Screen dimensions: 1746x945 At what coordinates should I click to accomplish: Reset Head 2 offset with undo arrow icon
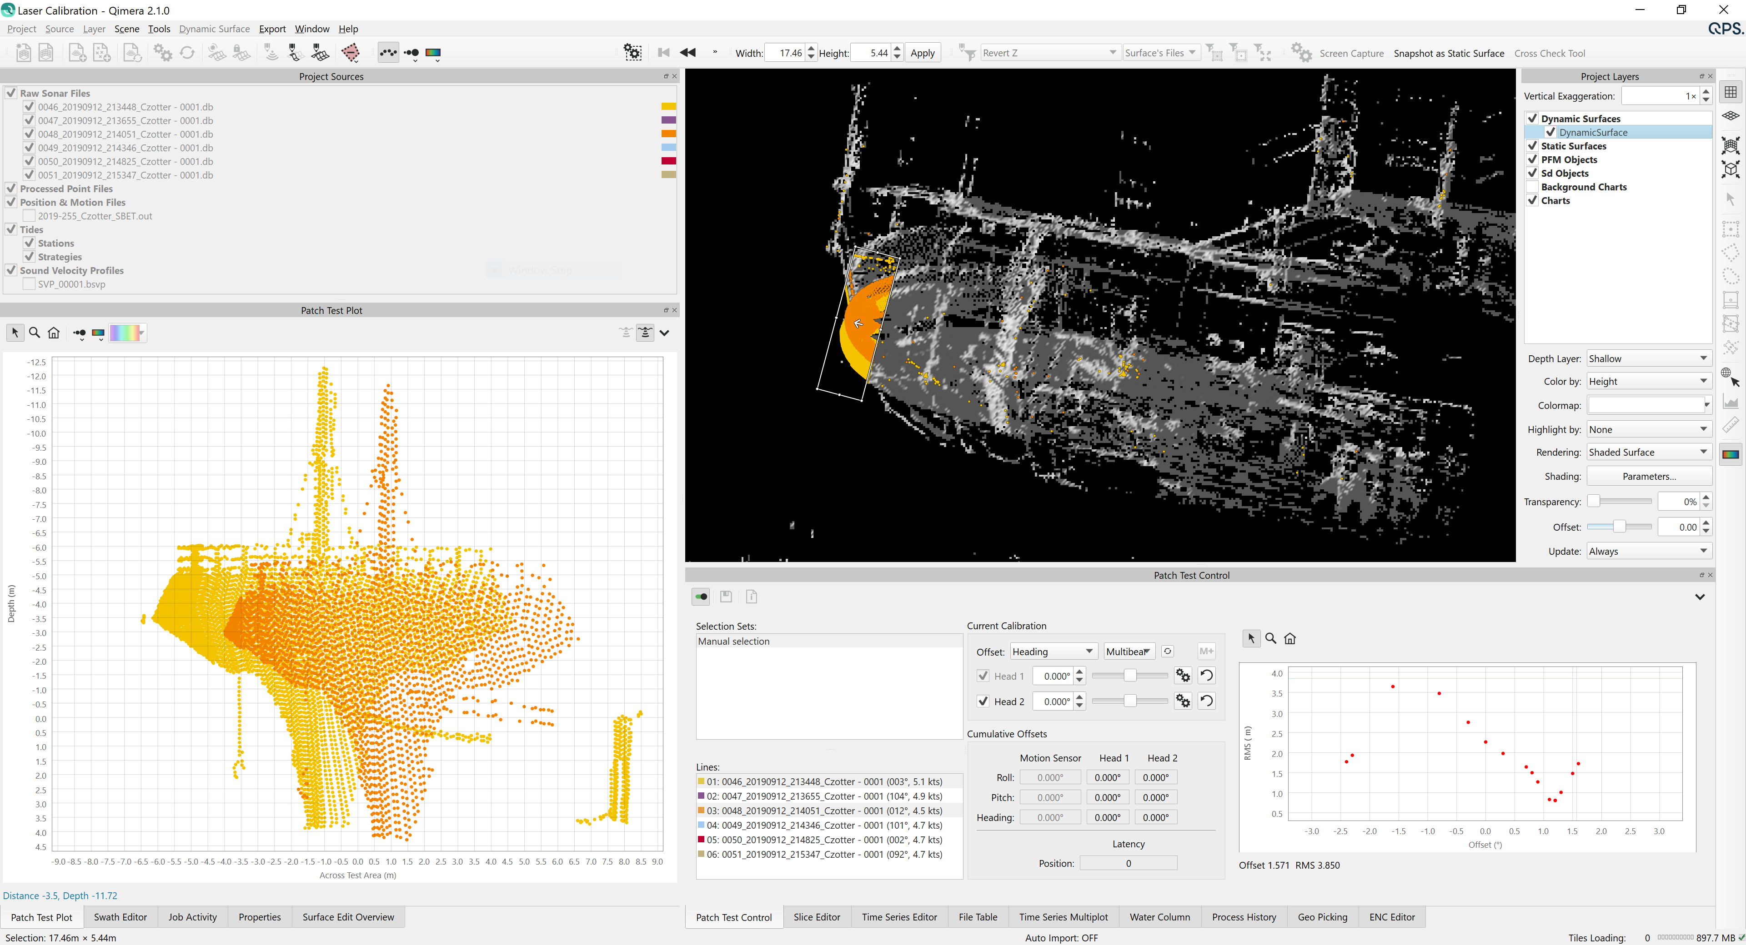[1206, 701]
